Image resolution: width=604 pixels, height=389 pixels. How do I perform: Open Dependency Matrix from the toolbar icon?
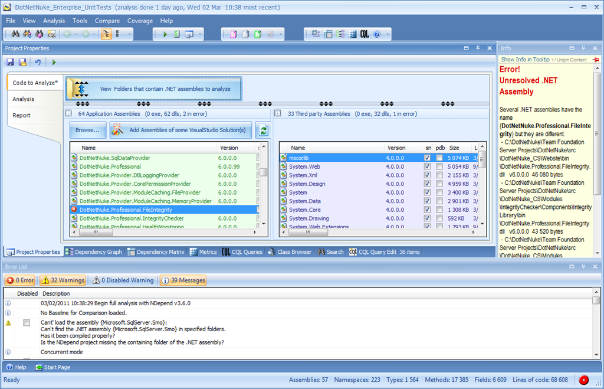pos(328,34)
